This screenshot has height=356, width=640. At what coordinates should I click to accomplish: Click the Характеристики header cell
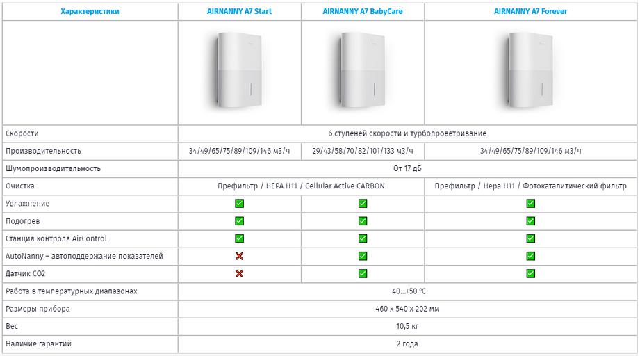click(90, 12)
